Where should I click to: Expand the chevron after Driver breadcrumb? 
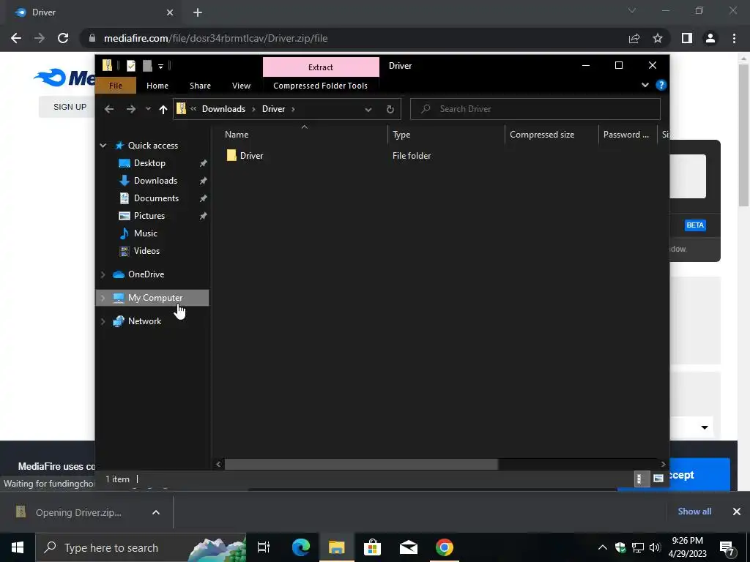pos(293,109)
